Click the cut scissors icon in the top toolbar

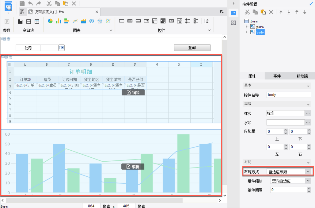point(49,3)
